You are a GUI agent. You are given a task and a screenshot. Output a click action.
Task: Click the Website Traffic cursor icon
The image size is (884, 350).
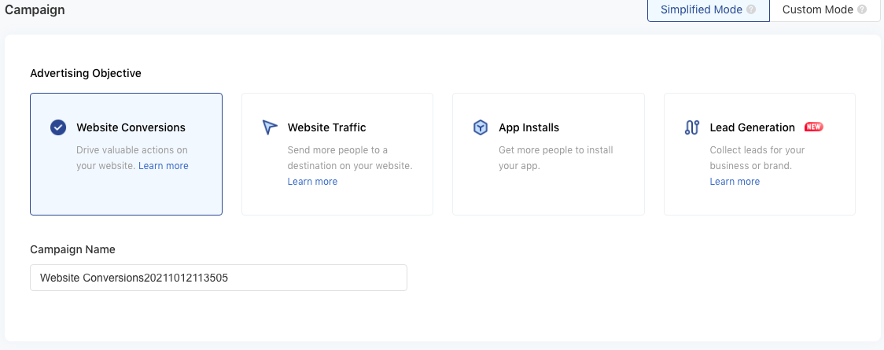(x=270, y=127)
